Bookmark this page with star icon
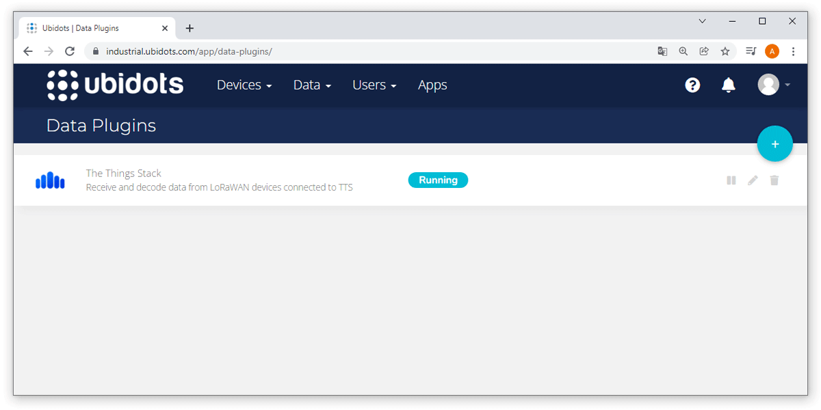 (x=725, y=51)
